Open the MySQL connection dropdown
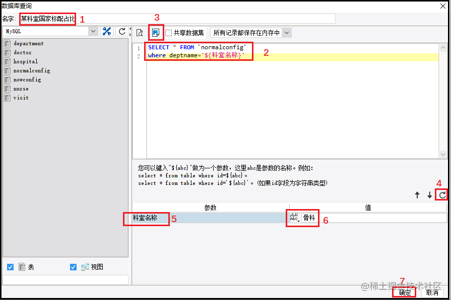 tap(93, 31)
